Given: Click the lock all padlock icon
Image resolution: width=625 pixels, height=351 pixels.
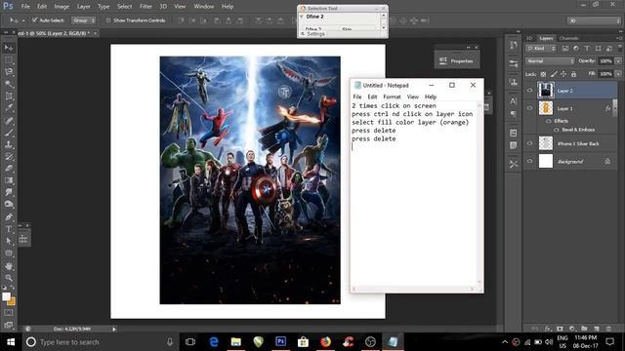Looking at the screenshot, I should point(573,74).
